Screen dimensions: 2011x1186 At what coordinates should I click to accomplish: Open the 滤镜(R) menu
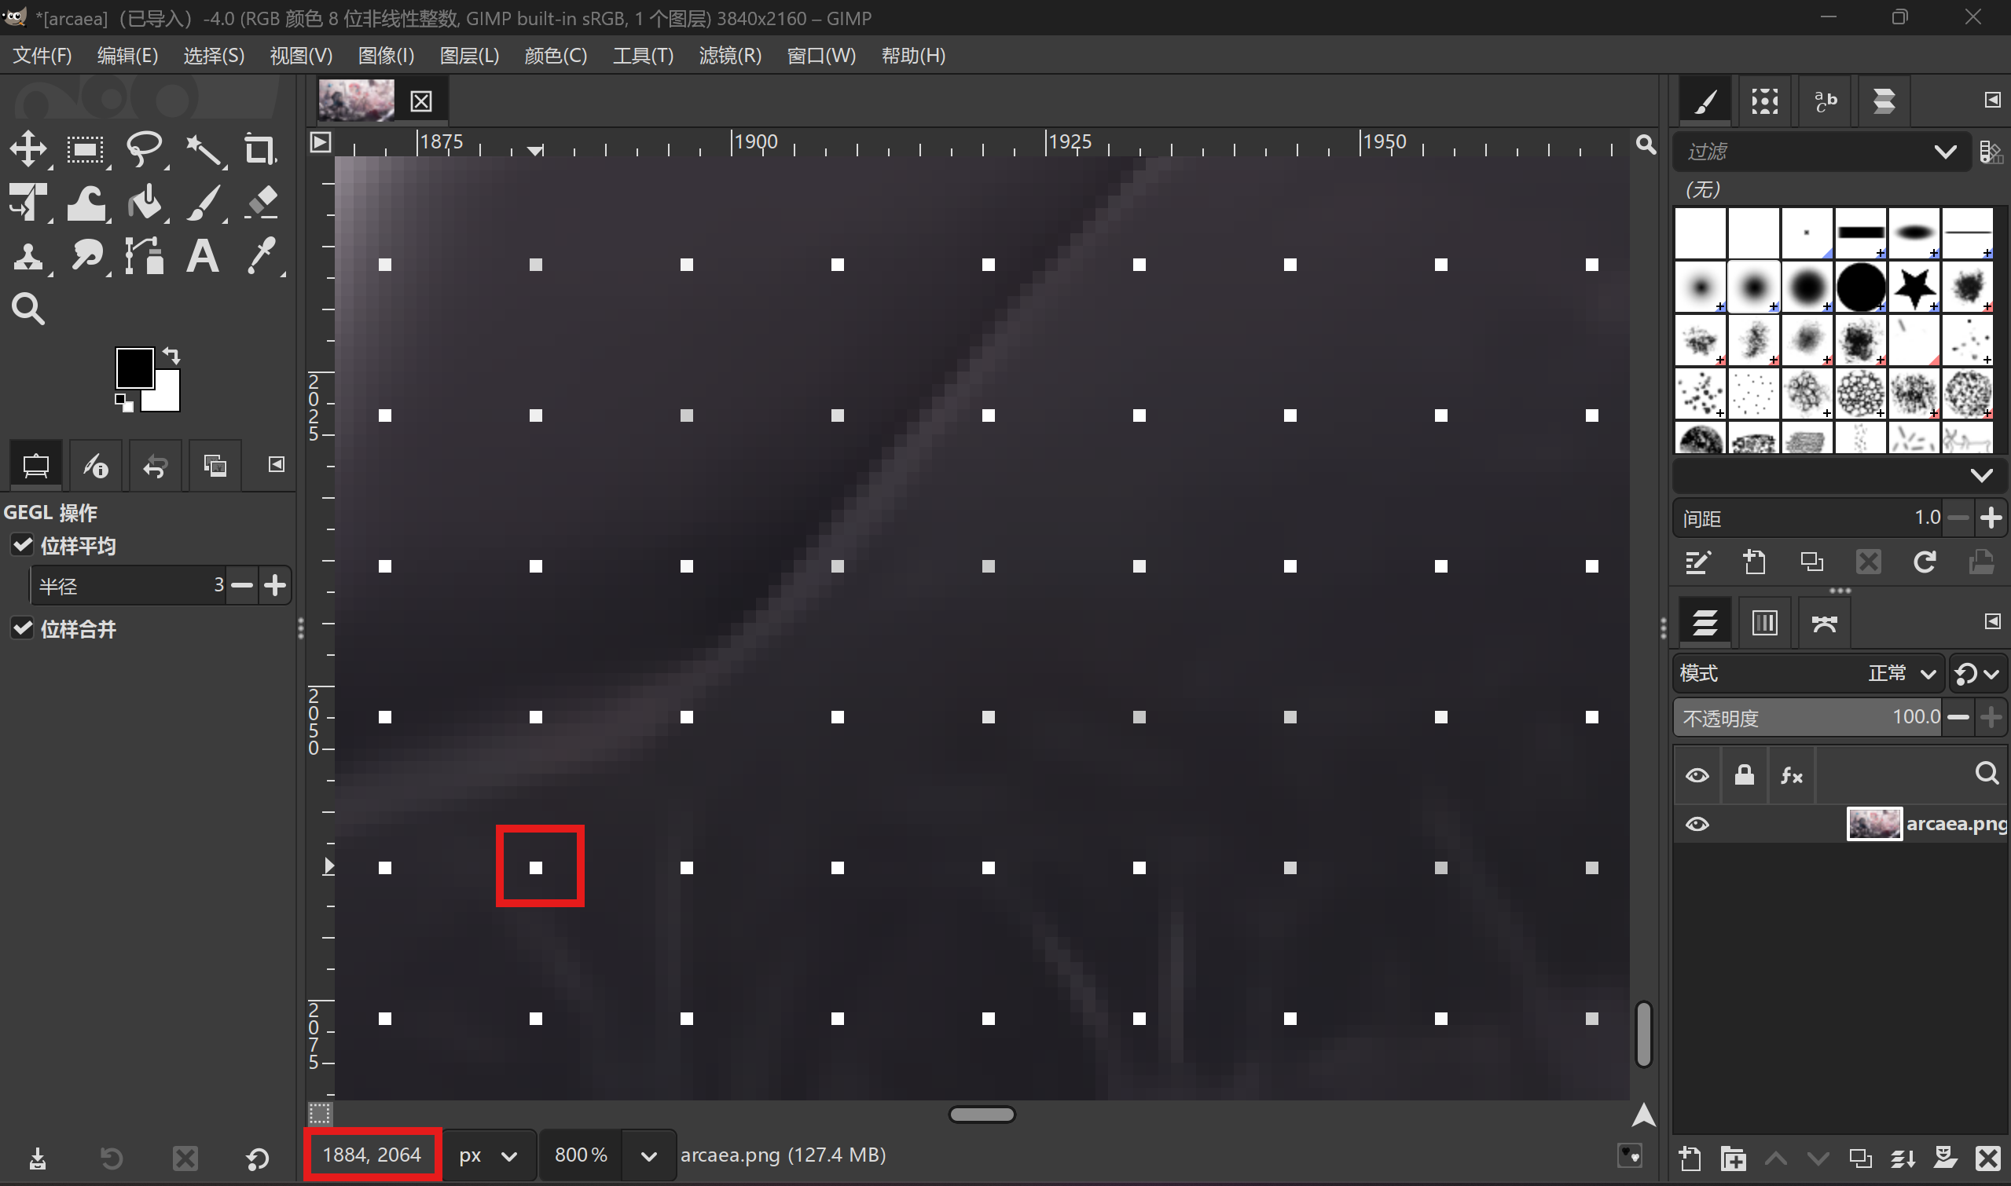tap(730, 55)
